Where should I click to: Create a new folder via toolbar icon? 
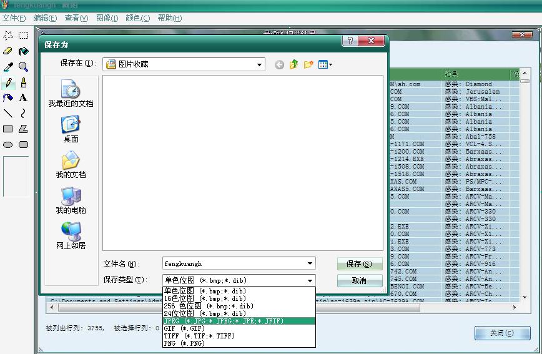point(308,64)
